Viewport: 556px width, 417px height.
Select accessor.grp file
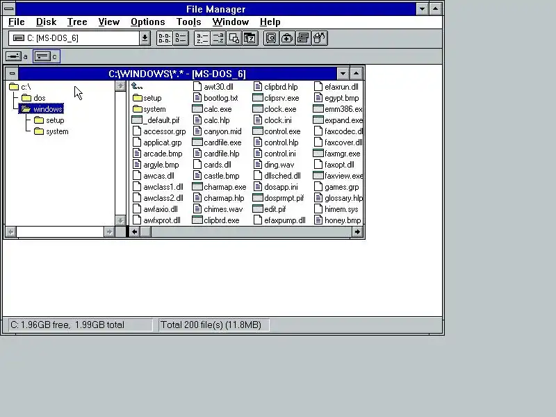point(159,131)
